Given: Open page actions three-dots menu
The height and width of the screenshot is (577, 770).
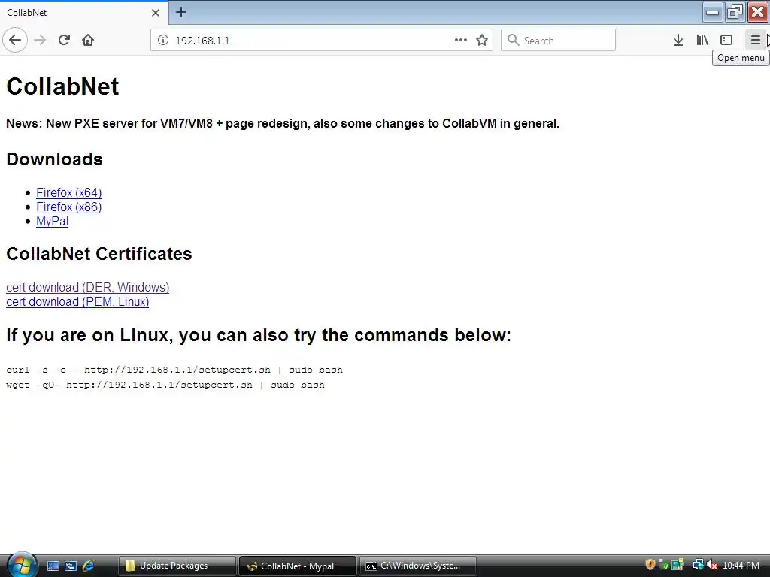Looking at the screenshot, I should pyautogui.click(x=461, y=41).
